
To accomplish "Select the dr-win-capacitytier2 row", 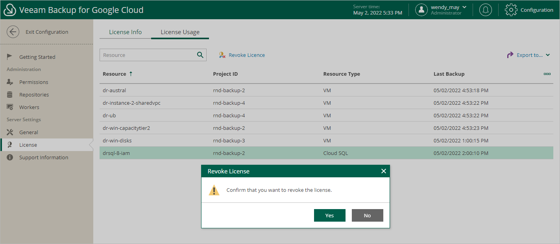I will [326, 128].
